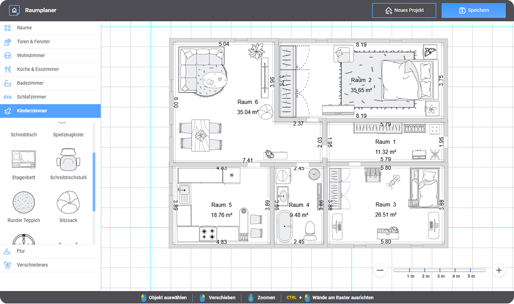Screen dimensions: 514x304
Task: Click the furniture panel scrollbar
Action: (94, 182)
